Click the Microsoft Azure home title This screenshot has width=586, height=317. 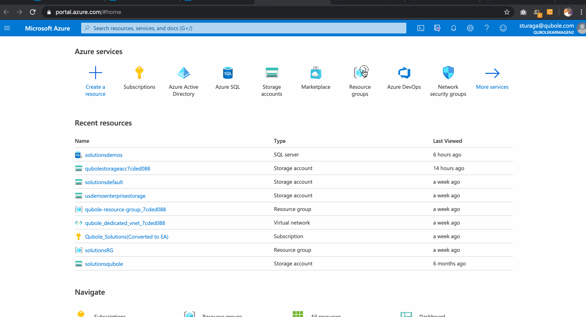tap(47, 28)
